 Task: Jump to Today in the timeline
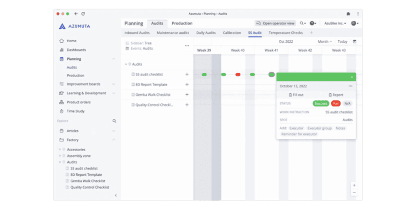[x=342, y=41]
